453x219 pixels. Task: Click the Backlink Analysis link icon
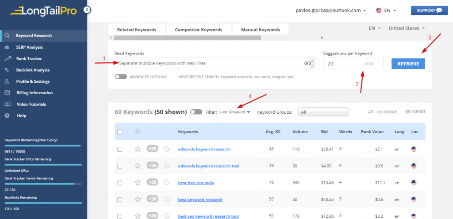[x=8, y=70]
